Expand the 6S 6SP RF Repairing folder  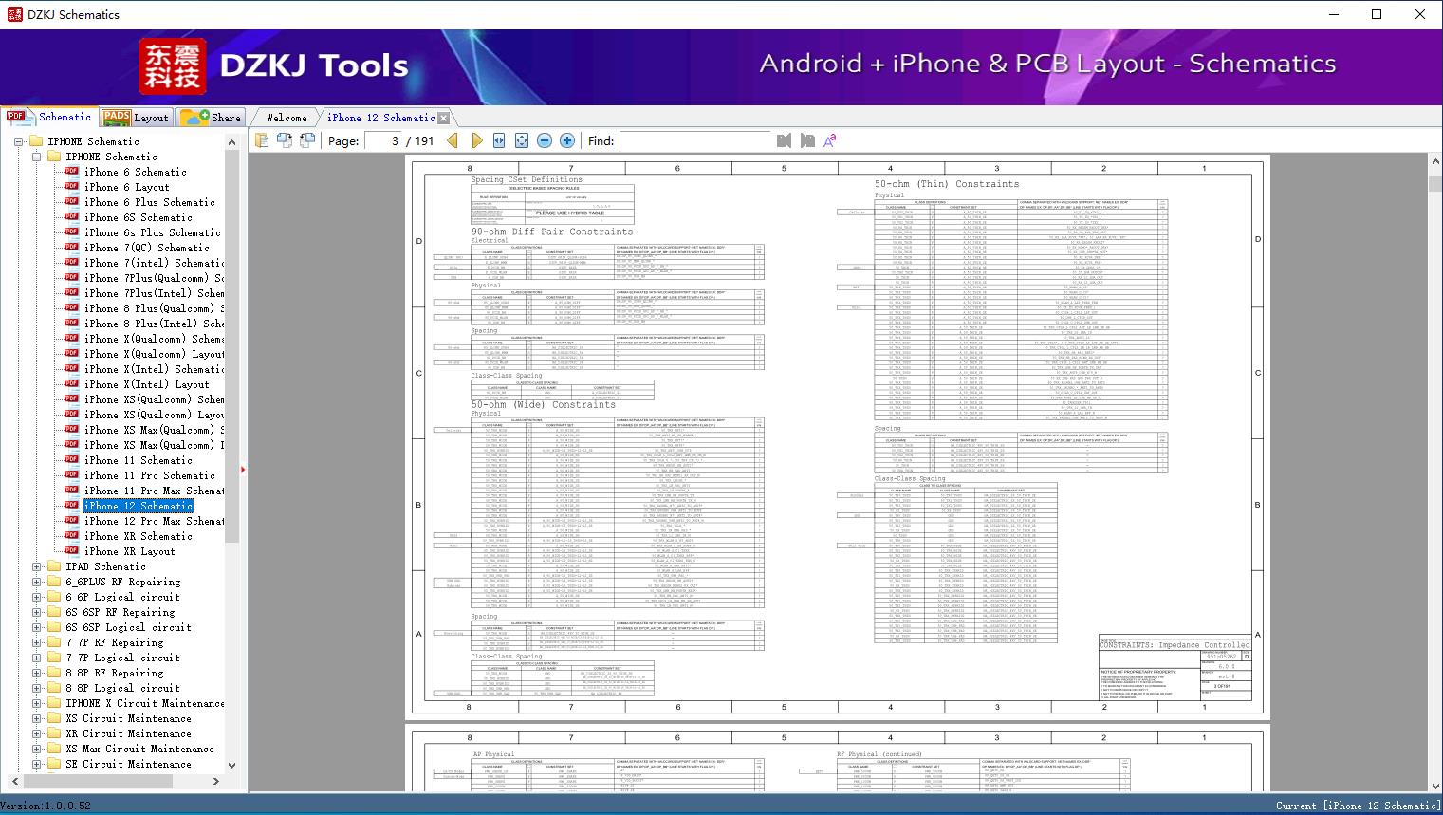click(x=36, y=612)
